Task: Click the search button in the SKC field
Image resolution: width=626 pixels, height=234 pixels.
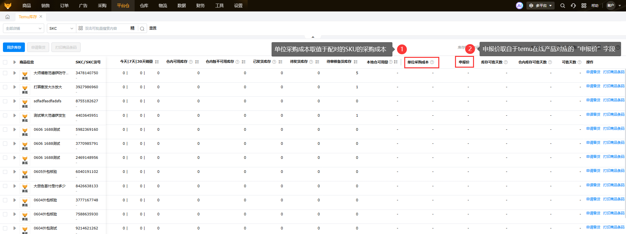Action: point(142,28)
